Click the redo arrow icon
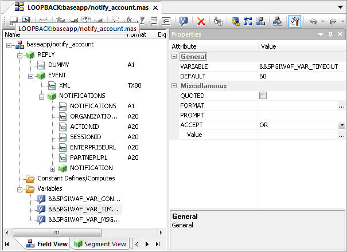Screen dimensions: 347x252 coord(333,21)
